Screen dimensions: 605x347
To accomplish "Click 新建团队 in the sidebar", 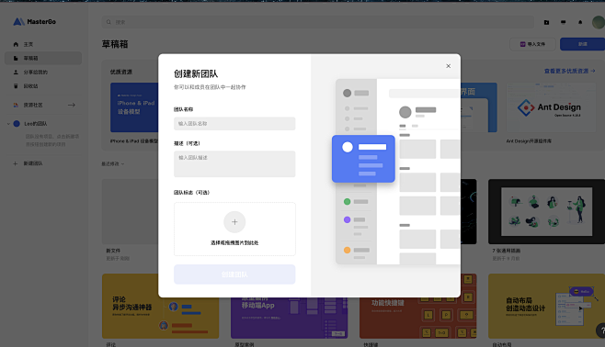I will (x=33, y=163).
